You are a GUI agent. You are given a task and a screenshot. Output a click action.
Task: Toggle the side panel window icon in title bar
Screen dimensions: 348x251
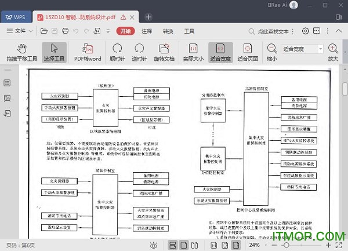tap(339, 17)
